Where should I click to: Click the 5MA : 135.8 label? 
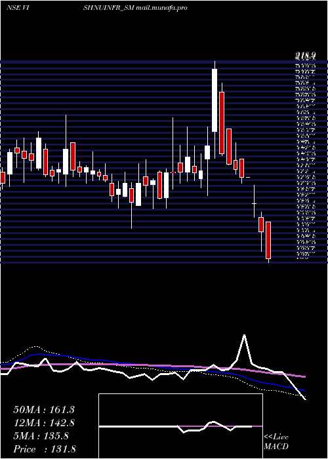[x=41, y=436]
